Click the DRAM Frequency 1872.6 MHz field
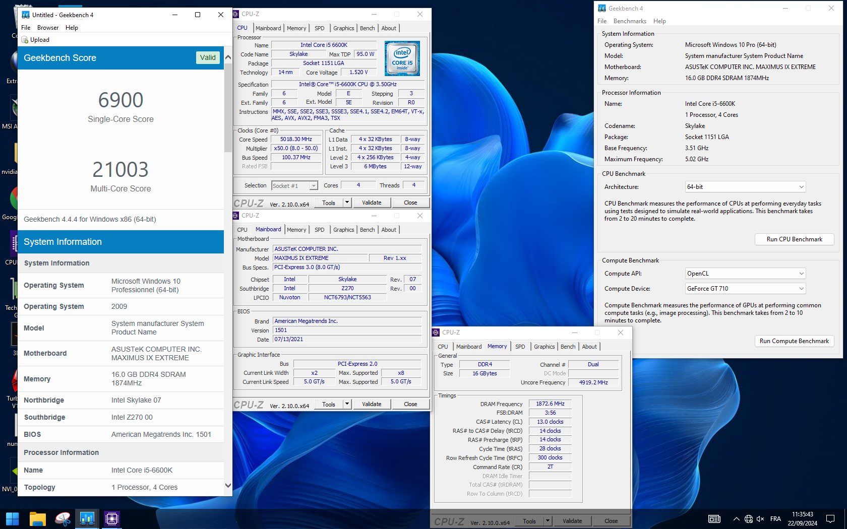 [x=550, y=404]
